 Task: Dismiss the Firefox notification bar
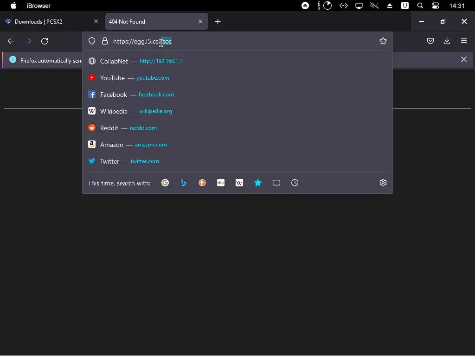[464, 60]
